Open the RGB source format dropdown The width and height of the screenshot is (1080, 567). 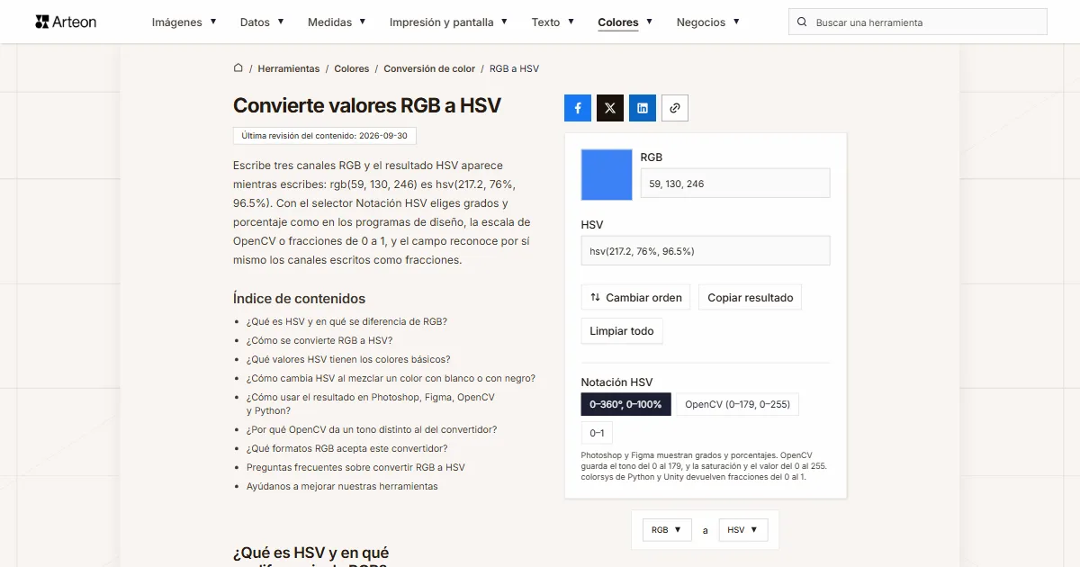(667, 530)
